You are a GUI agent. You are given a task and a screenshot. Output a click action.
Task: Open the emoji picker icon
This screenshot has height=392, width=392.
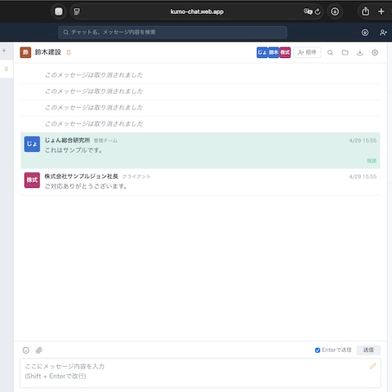(x=26, y=350)
